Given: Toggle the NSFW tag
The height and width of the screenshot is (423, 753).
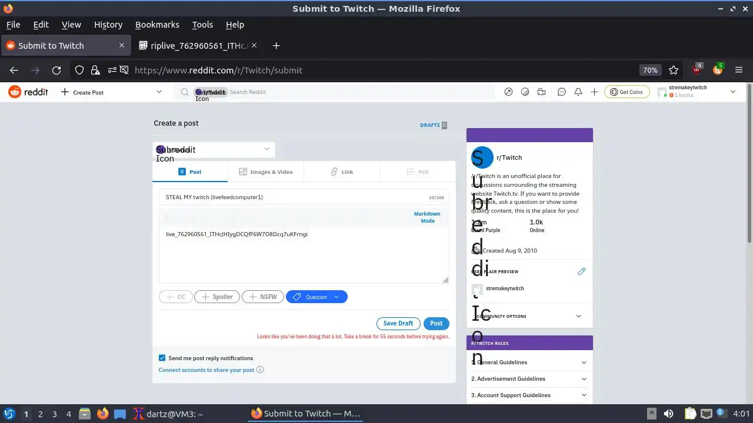Looking at the screenshot, I should [263, 297].
